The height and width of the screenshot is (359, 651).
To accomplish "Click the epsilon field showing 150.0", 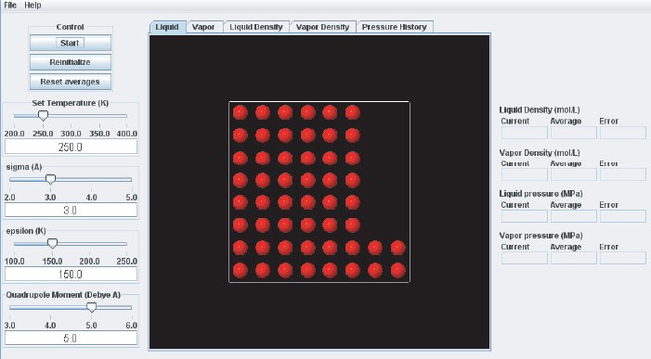I will [71, 274].
